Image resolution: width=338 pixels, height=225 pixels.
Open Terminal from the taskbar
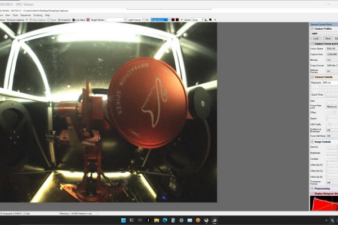point(132,220)
